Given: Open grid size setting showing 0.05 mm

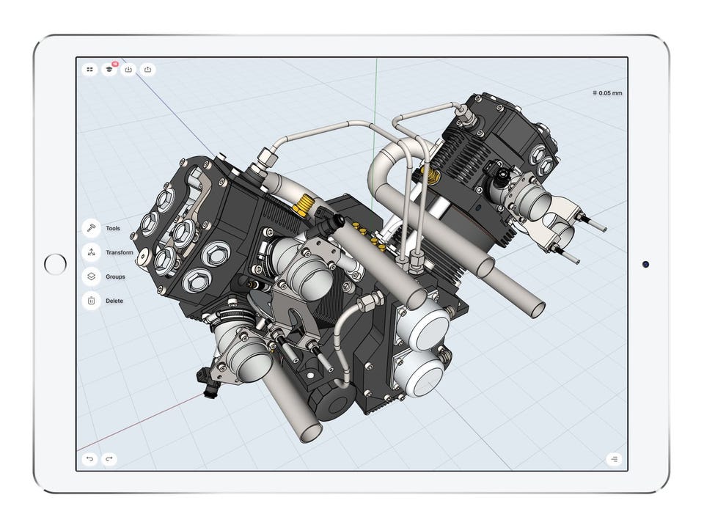Looking at the screenshot, I should (607, 93).
